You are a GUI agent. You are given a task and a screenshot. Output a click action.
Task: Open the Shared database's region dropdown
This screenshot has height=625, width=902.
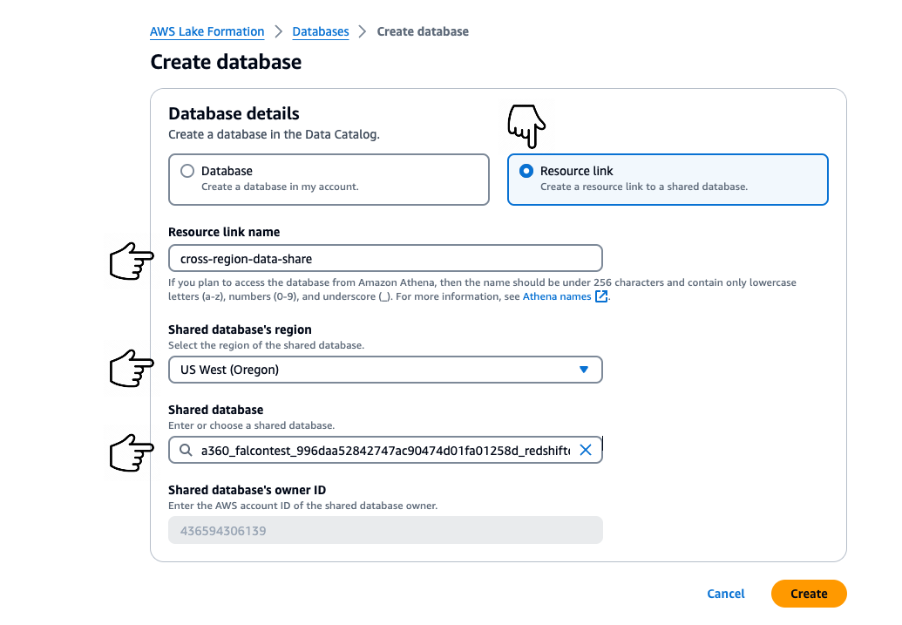[x=384, y=370]
